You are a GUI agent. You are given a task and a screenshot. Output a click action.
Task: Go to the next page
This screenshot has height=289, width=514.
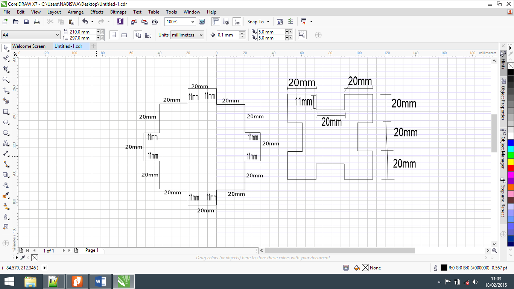click(64, 250)
